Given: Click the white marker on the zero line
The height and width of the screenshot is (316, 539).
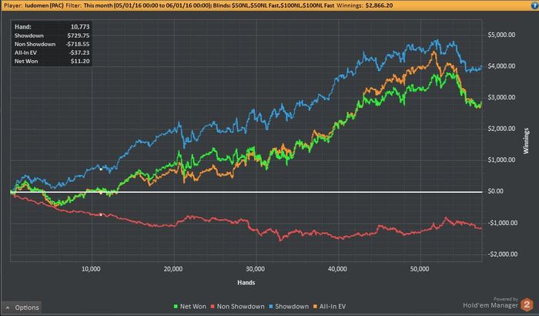Looking at the screenshot, I should [x=101, y=193].
